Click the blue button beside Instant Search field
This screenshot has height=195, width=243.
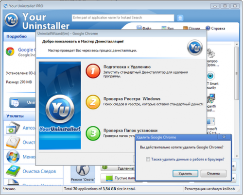point(180,18)
